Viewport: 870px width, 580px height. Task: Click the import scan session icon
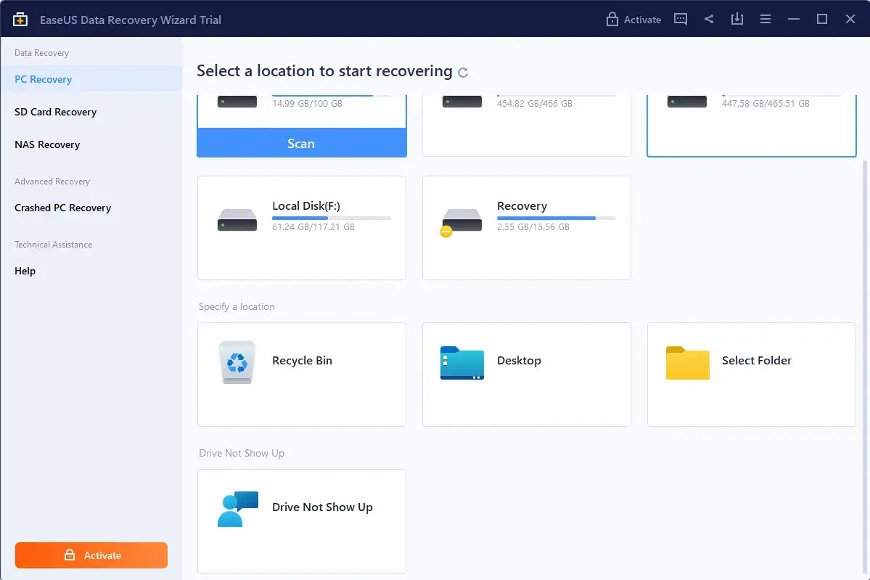coord(736,19)
